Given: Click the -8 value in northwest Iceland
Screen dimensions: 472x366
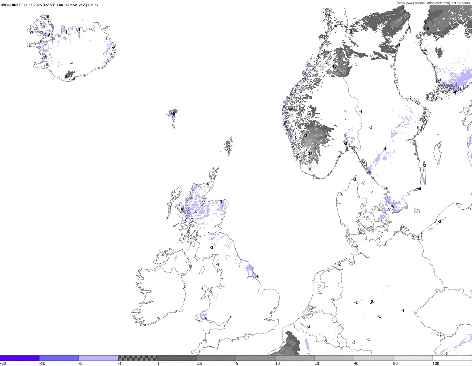Looking at the screenshot, I should pos(49,35).
